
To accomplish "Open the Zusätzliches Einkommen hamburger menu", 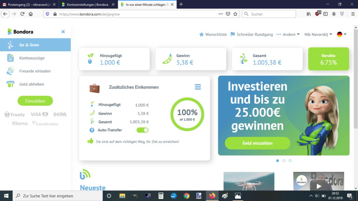I will point(198,87).
